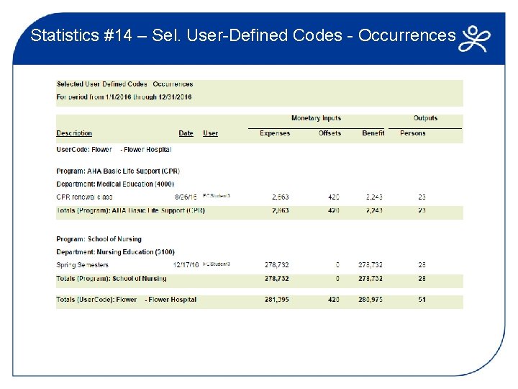The image size is (518, 389).
Task: Click user 'FCStudent3' in the Spring Semesters row
Action: coord(217,264)
